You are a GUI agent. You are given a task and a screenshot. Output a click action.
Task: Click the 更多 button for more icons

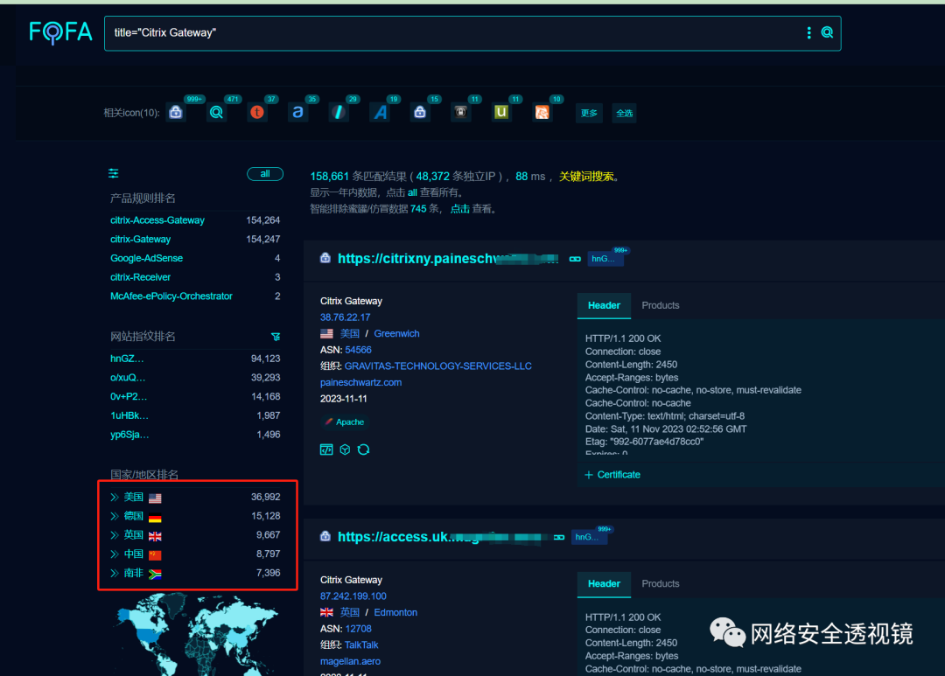pyautogui.click(x=589, y=114)
